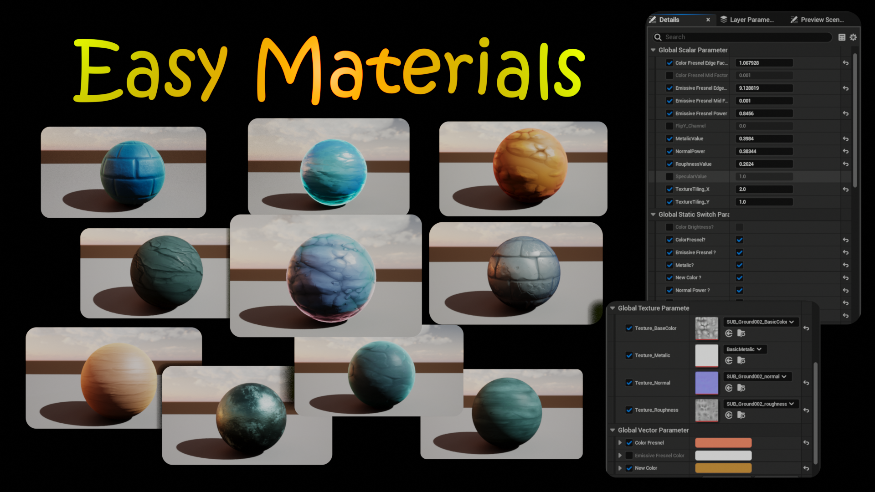
Task: Open SUB_Ground002_normal texture dropdown
Action: click(757, 377)
